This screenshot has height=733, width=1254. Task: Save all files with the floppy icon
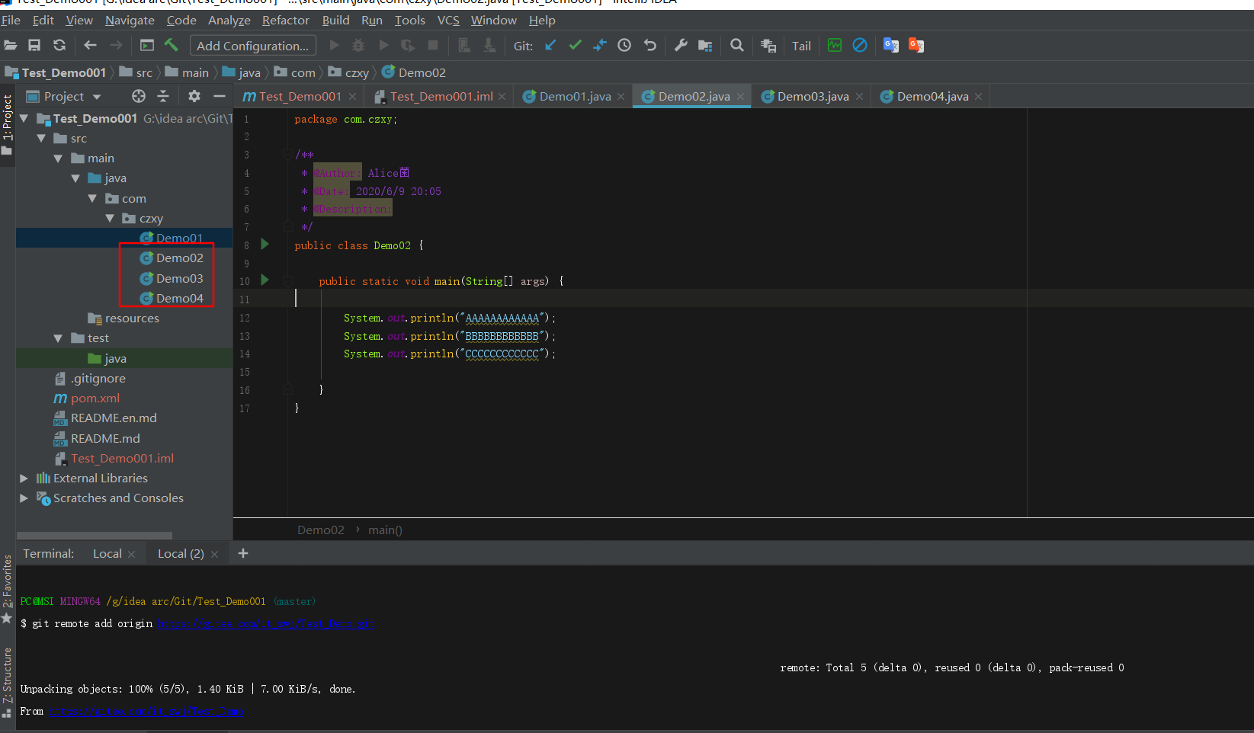34,46
